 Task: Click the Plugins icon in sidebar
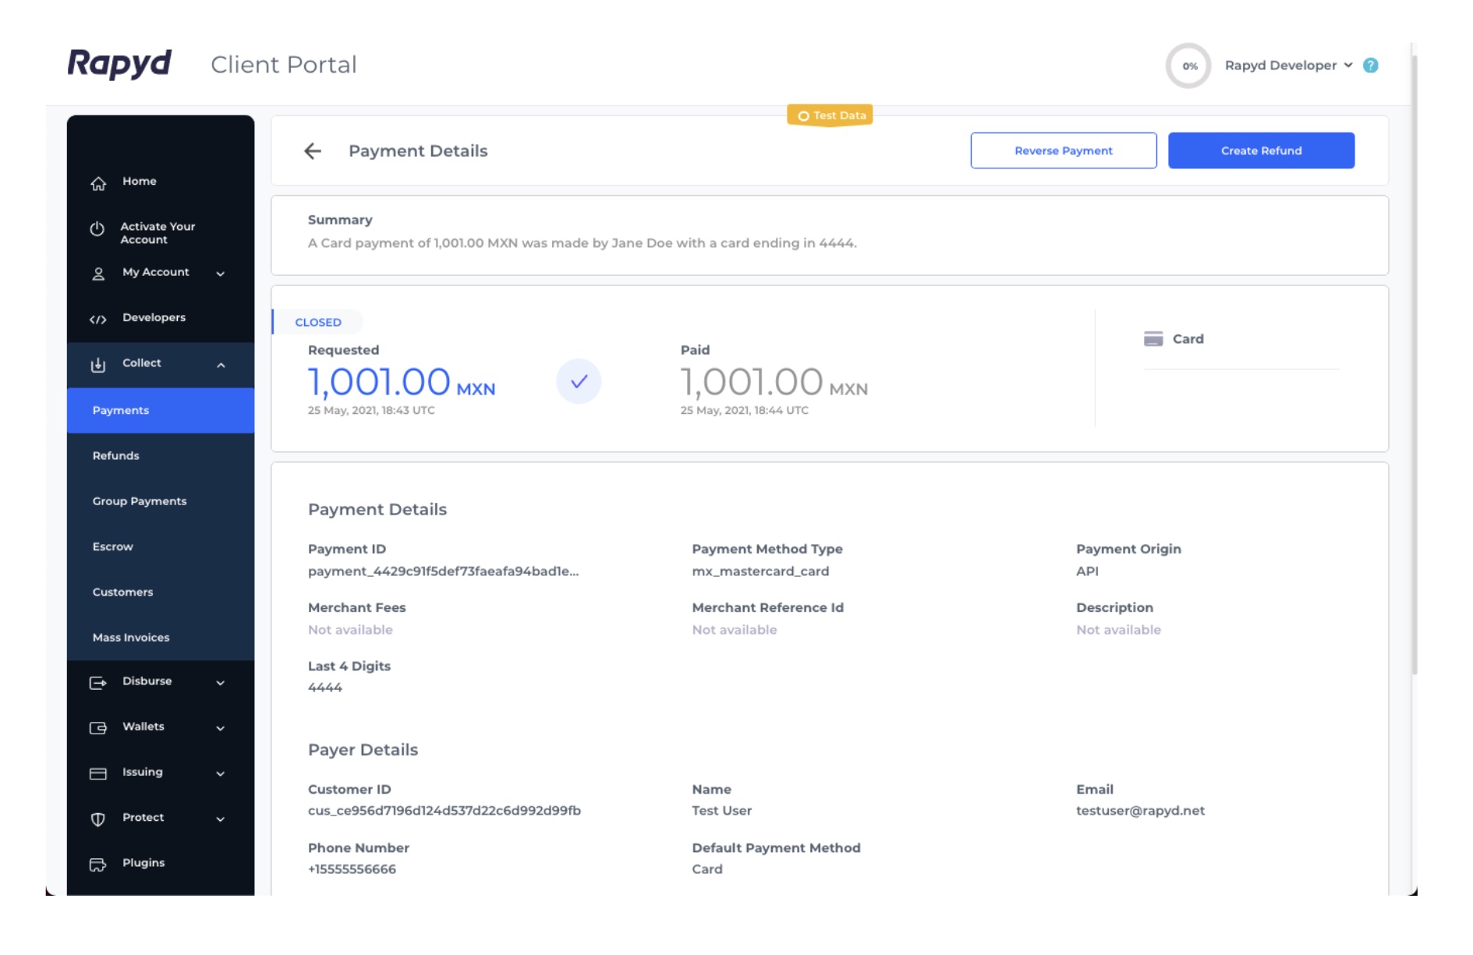(x=98, y=864)
